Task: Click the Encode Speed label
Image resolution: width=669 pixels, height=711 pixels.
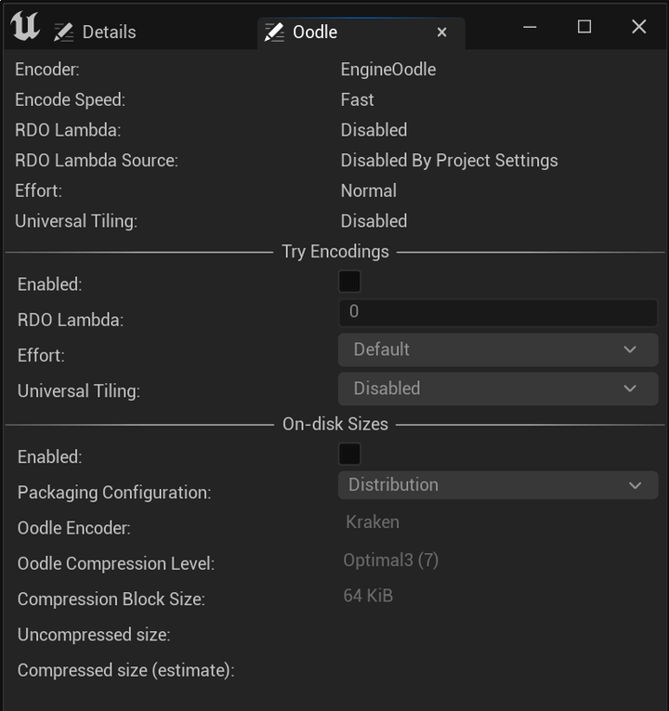Action: (71, 100)
